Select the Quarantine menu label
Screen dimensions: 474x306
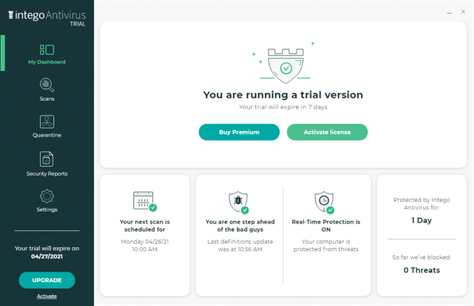click(x=47, y=135)
